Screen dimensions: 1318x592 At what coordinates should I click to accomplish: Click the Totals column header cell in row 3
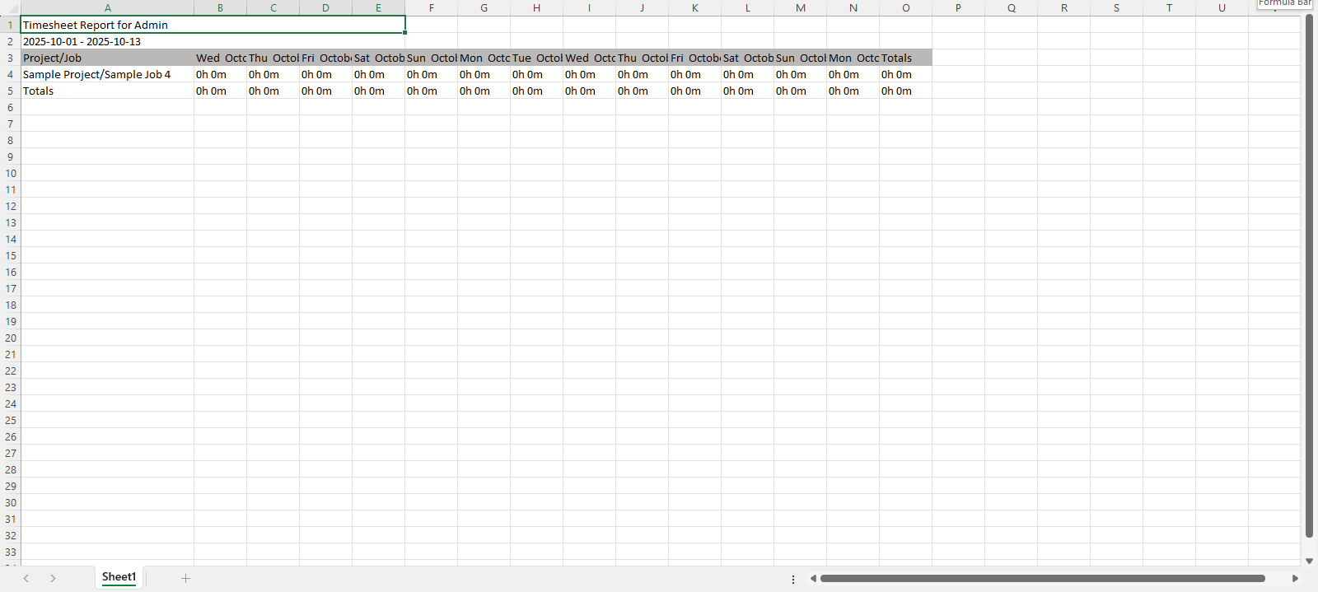tap(905, 58)
